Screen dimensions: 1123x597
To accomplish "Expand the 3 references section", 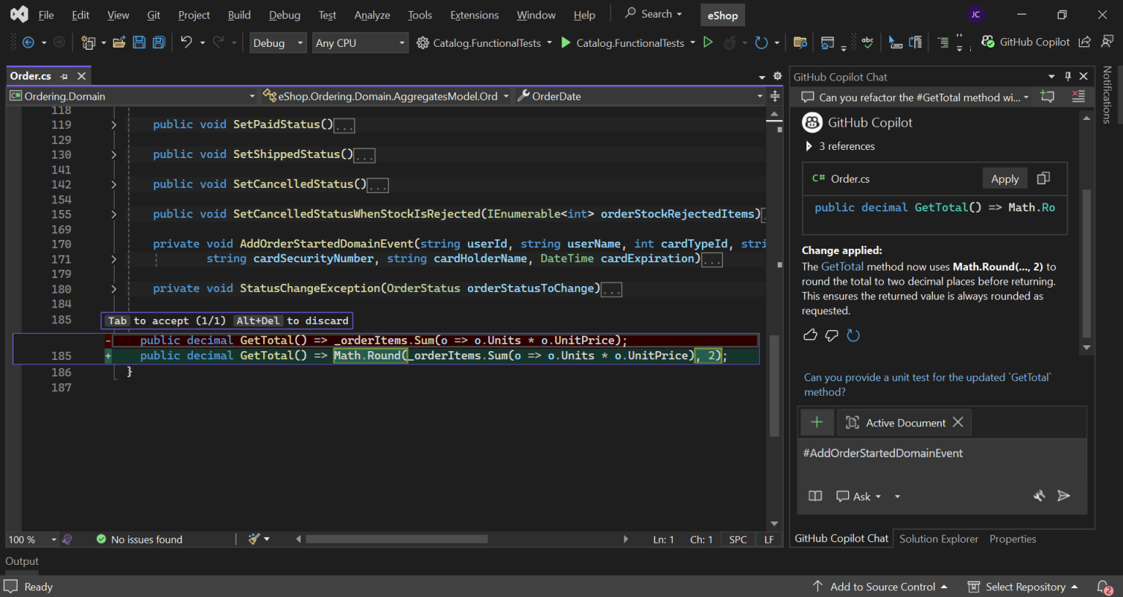I will tap(809, 146).
